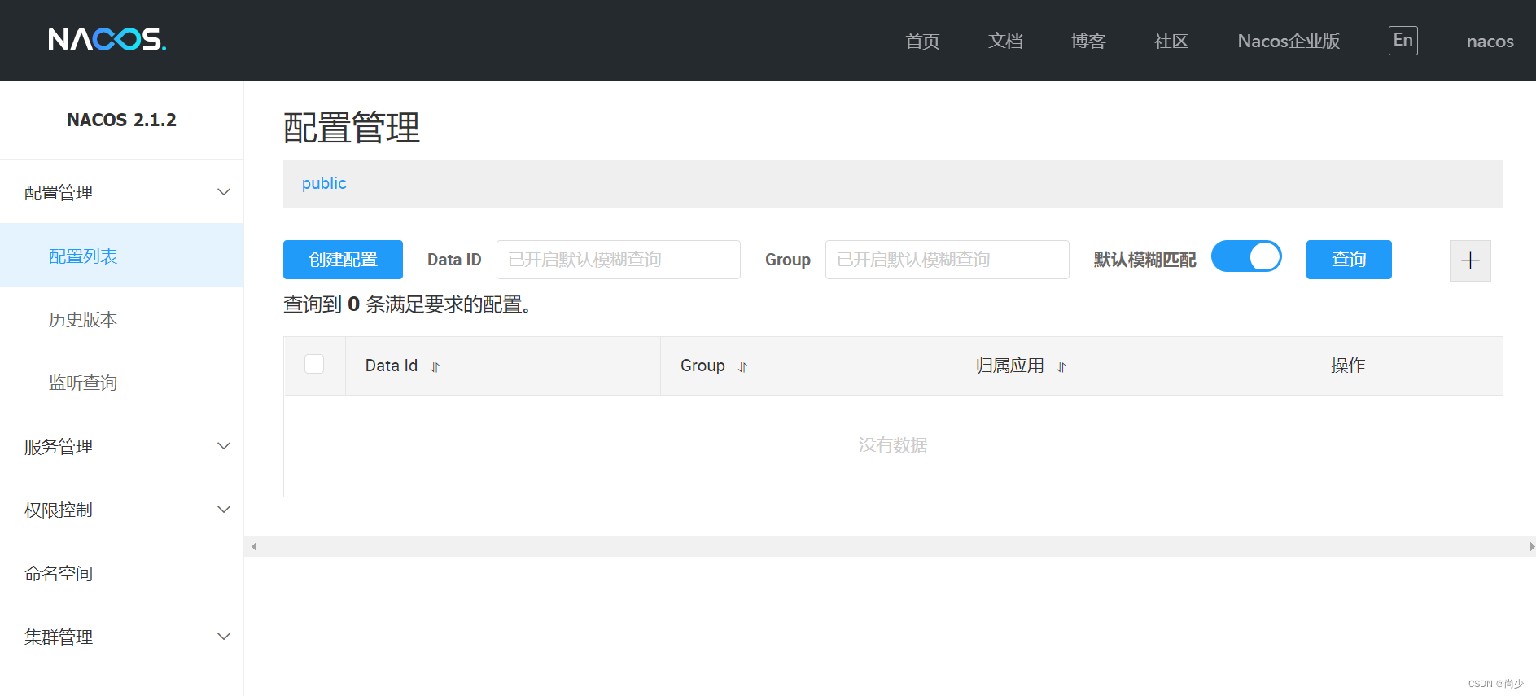This screenshot has height=696, width=1536.
Task: Sort by Data Id column icon
Action: click(435, 367)
